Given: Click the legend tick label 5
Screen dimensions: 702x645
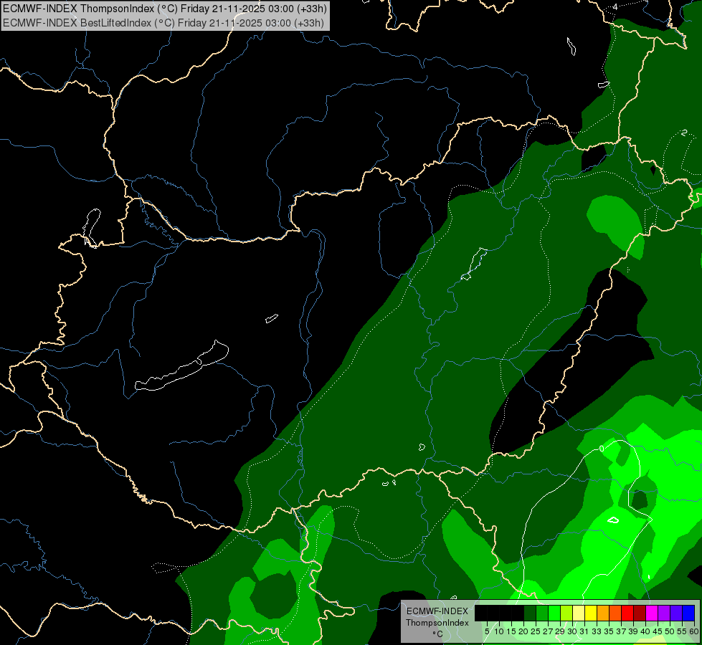Looking at the screenshot, I should [x=487, y=631].
